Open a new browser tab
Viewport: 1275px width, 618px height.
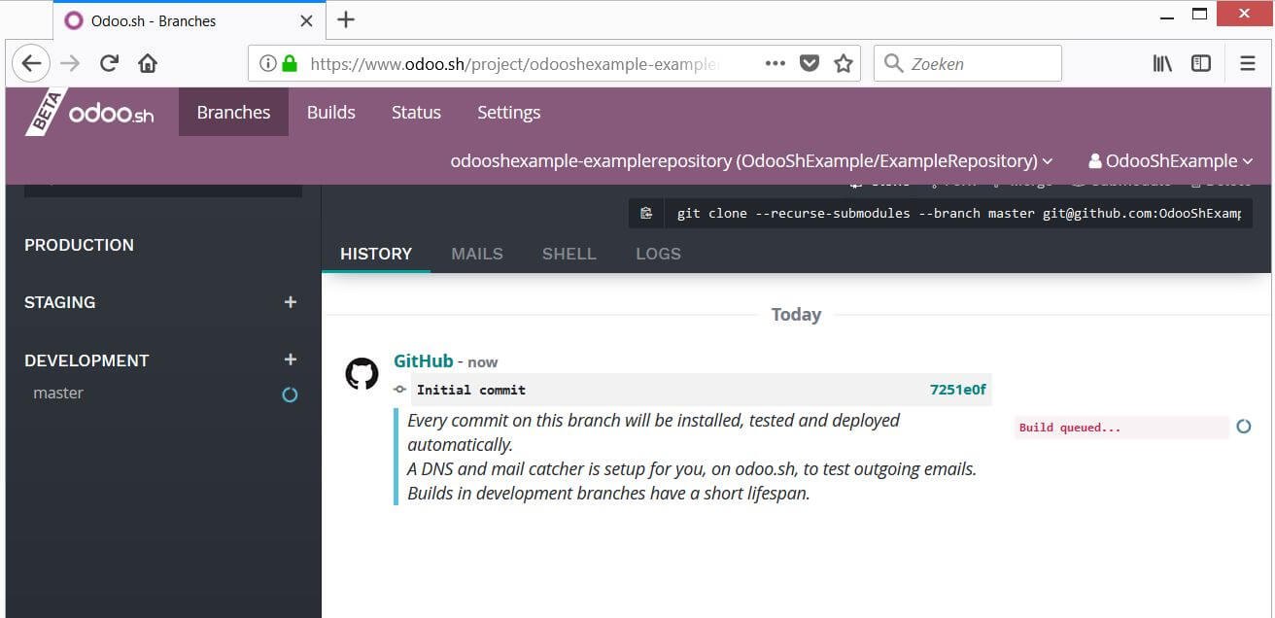click(x=346, y=19)
